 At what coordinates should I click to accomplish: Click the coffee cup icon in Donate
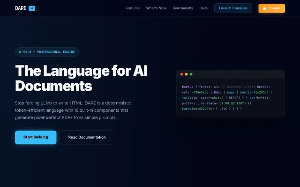tap(264, 8)
